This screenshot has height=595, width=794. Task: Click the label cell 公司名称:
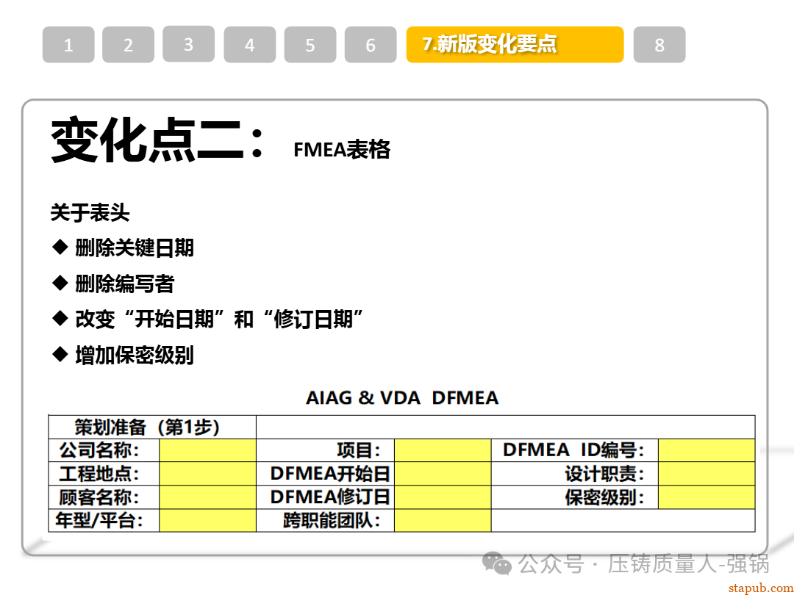pyautogui.click(x=104, y=450)
